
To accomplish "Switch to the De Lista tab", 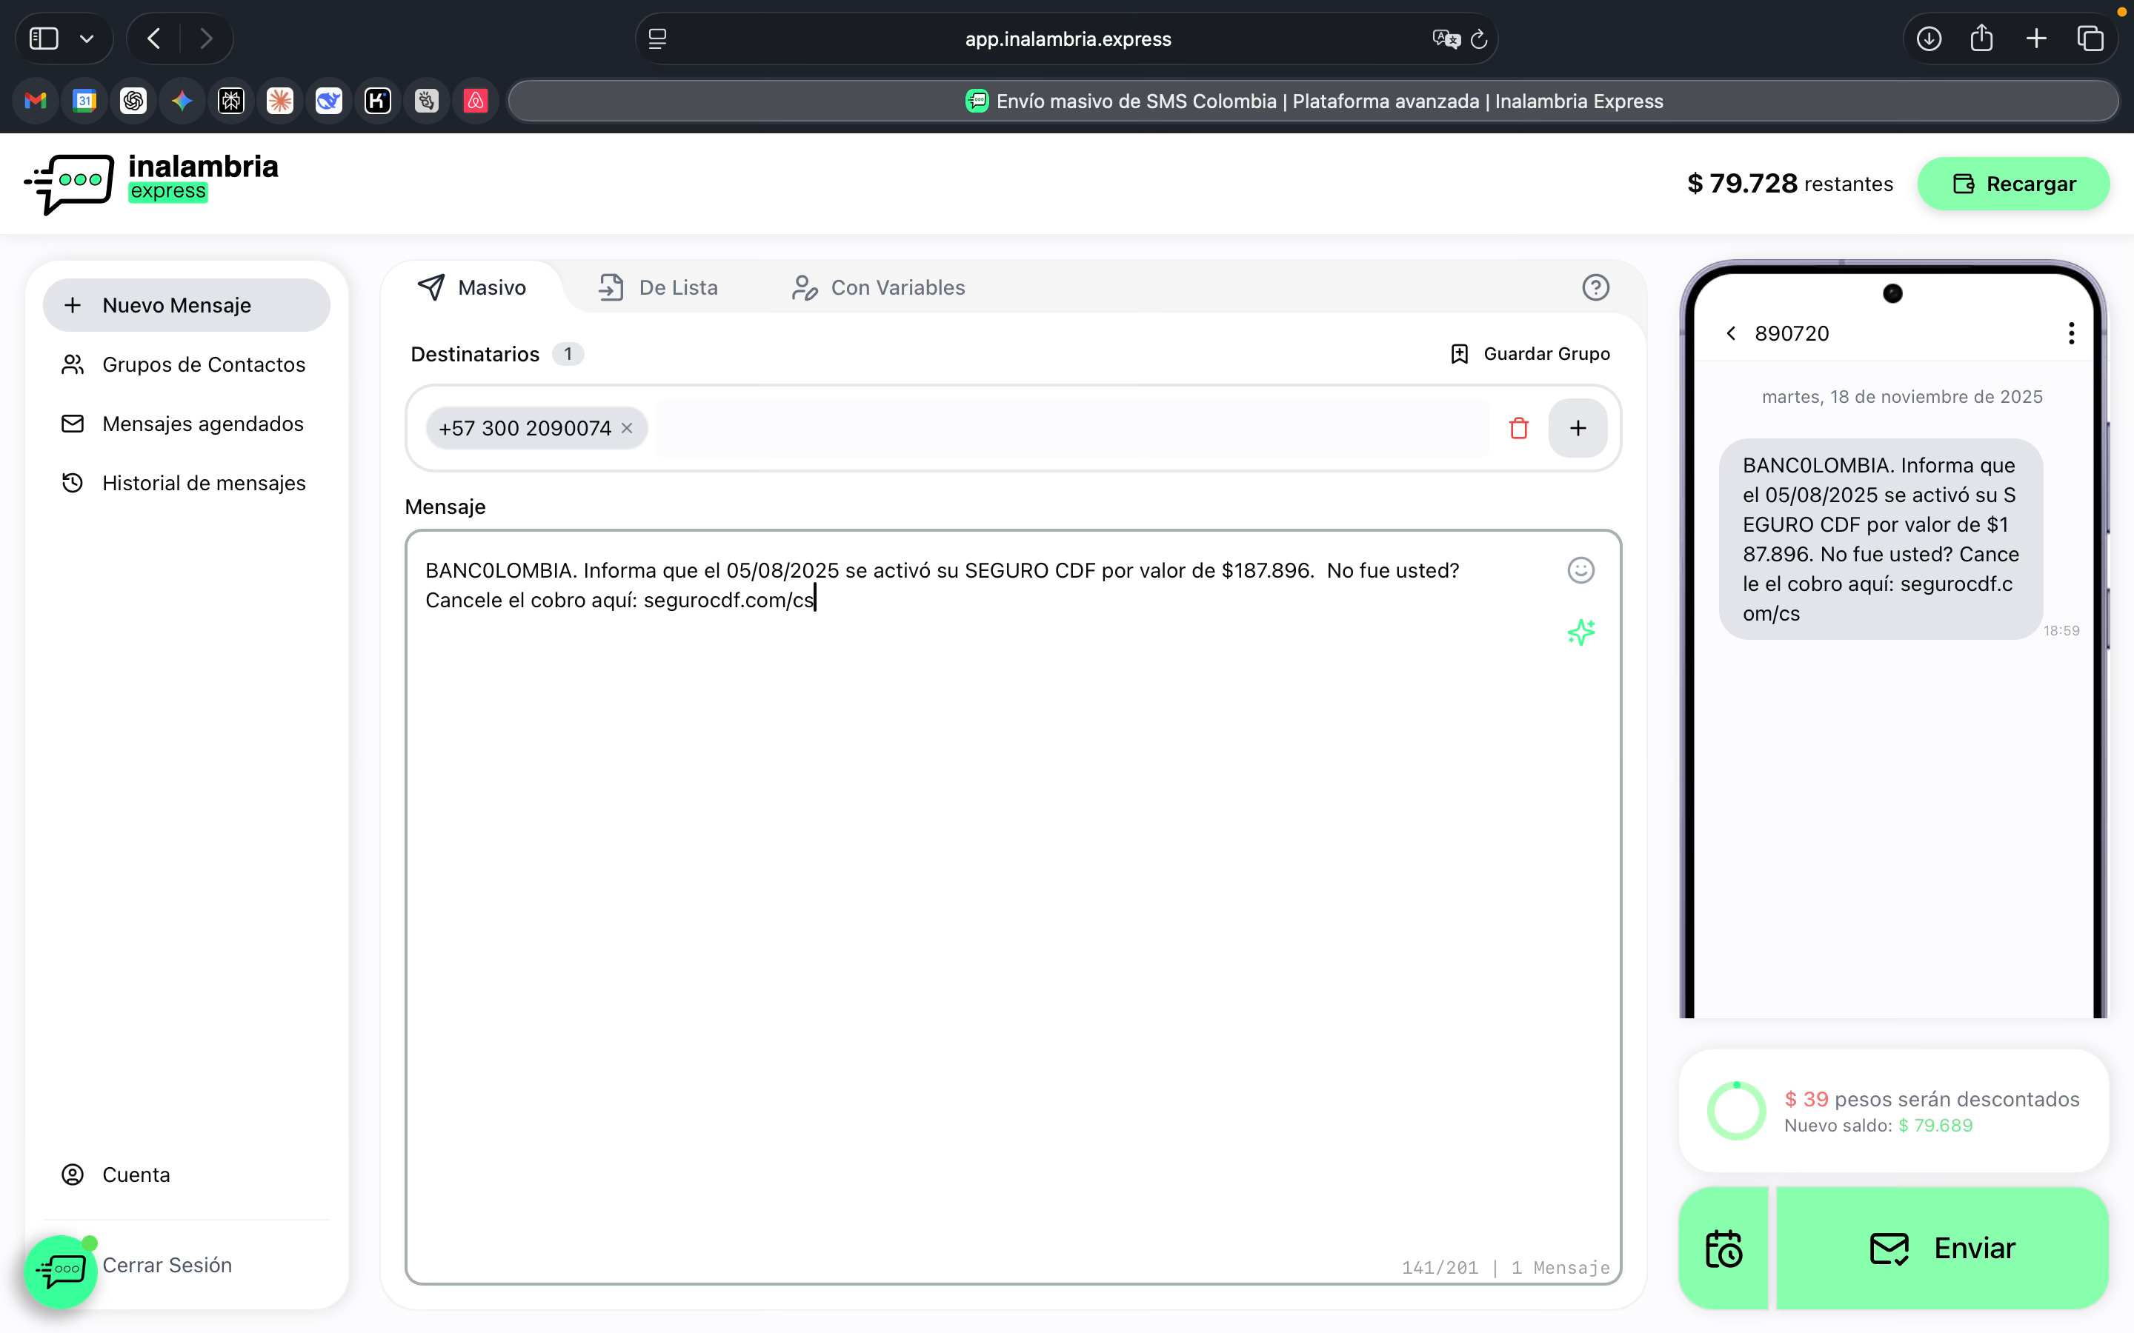I will (659, 287).
